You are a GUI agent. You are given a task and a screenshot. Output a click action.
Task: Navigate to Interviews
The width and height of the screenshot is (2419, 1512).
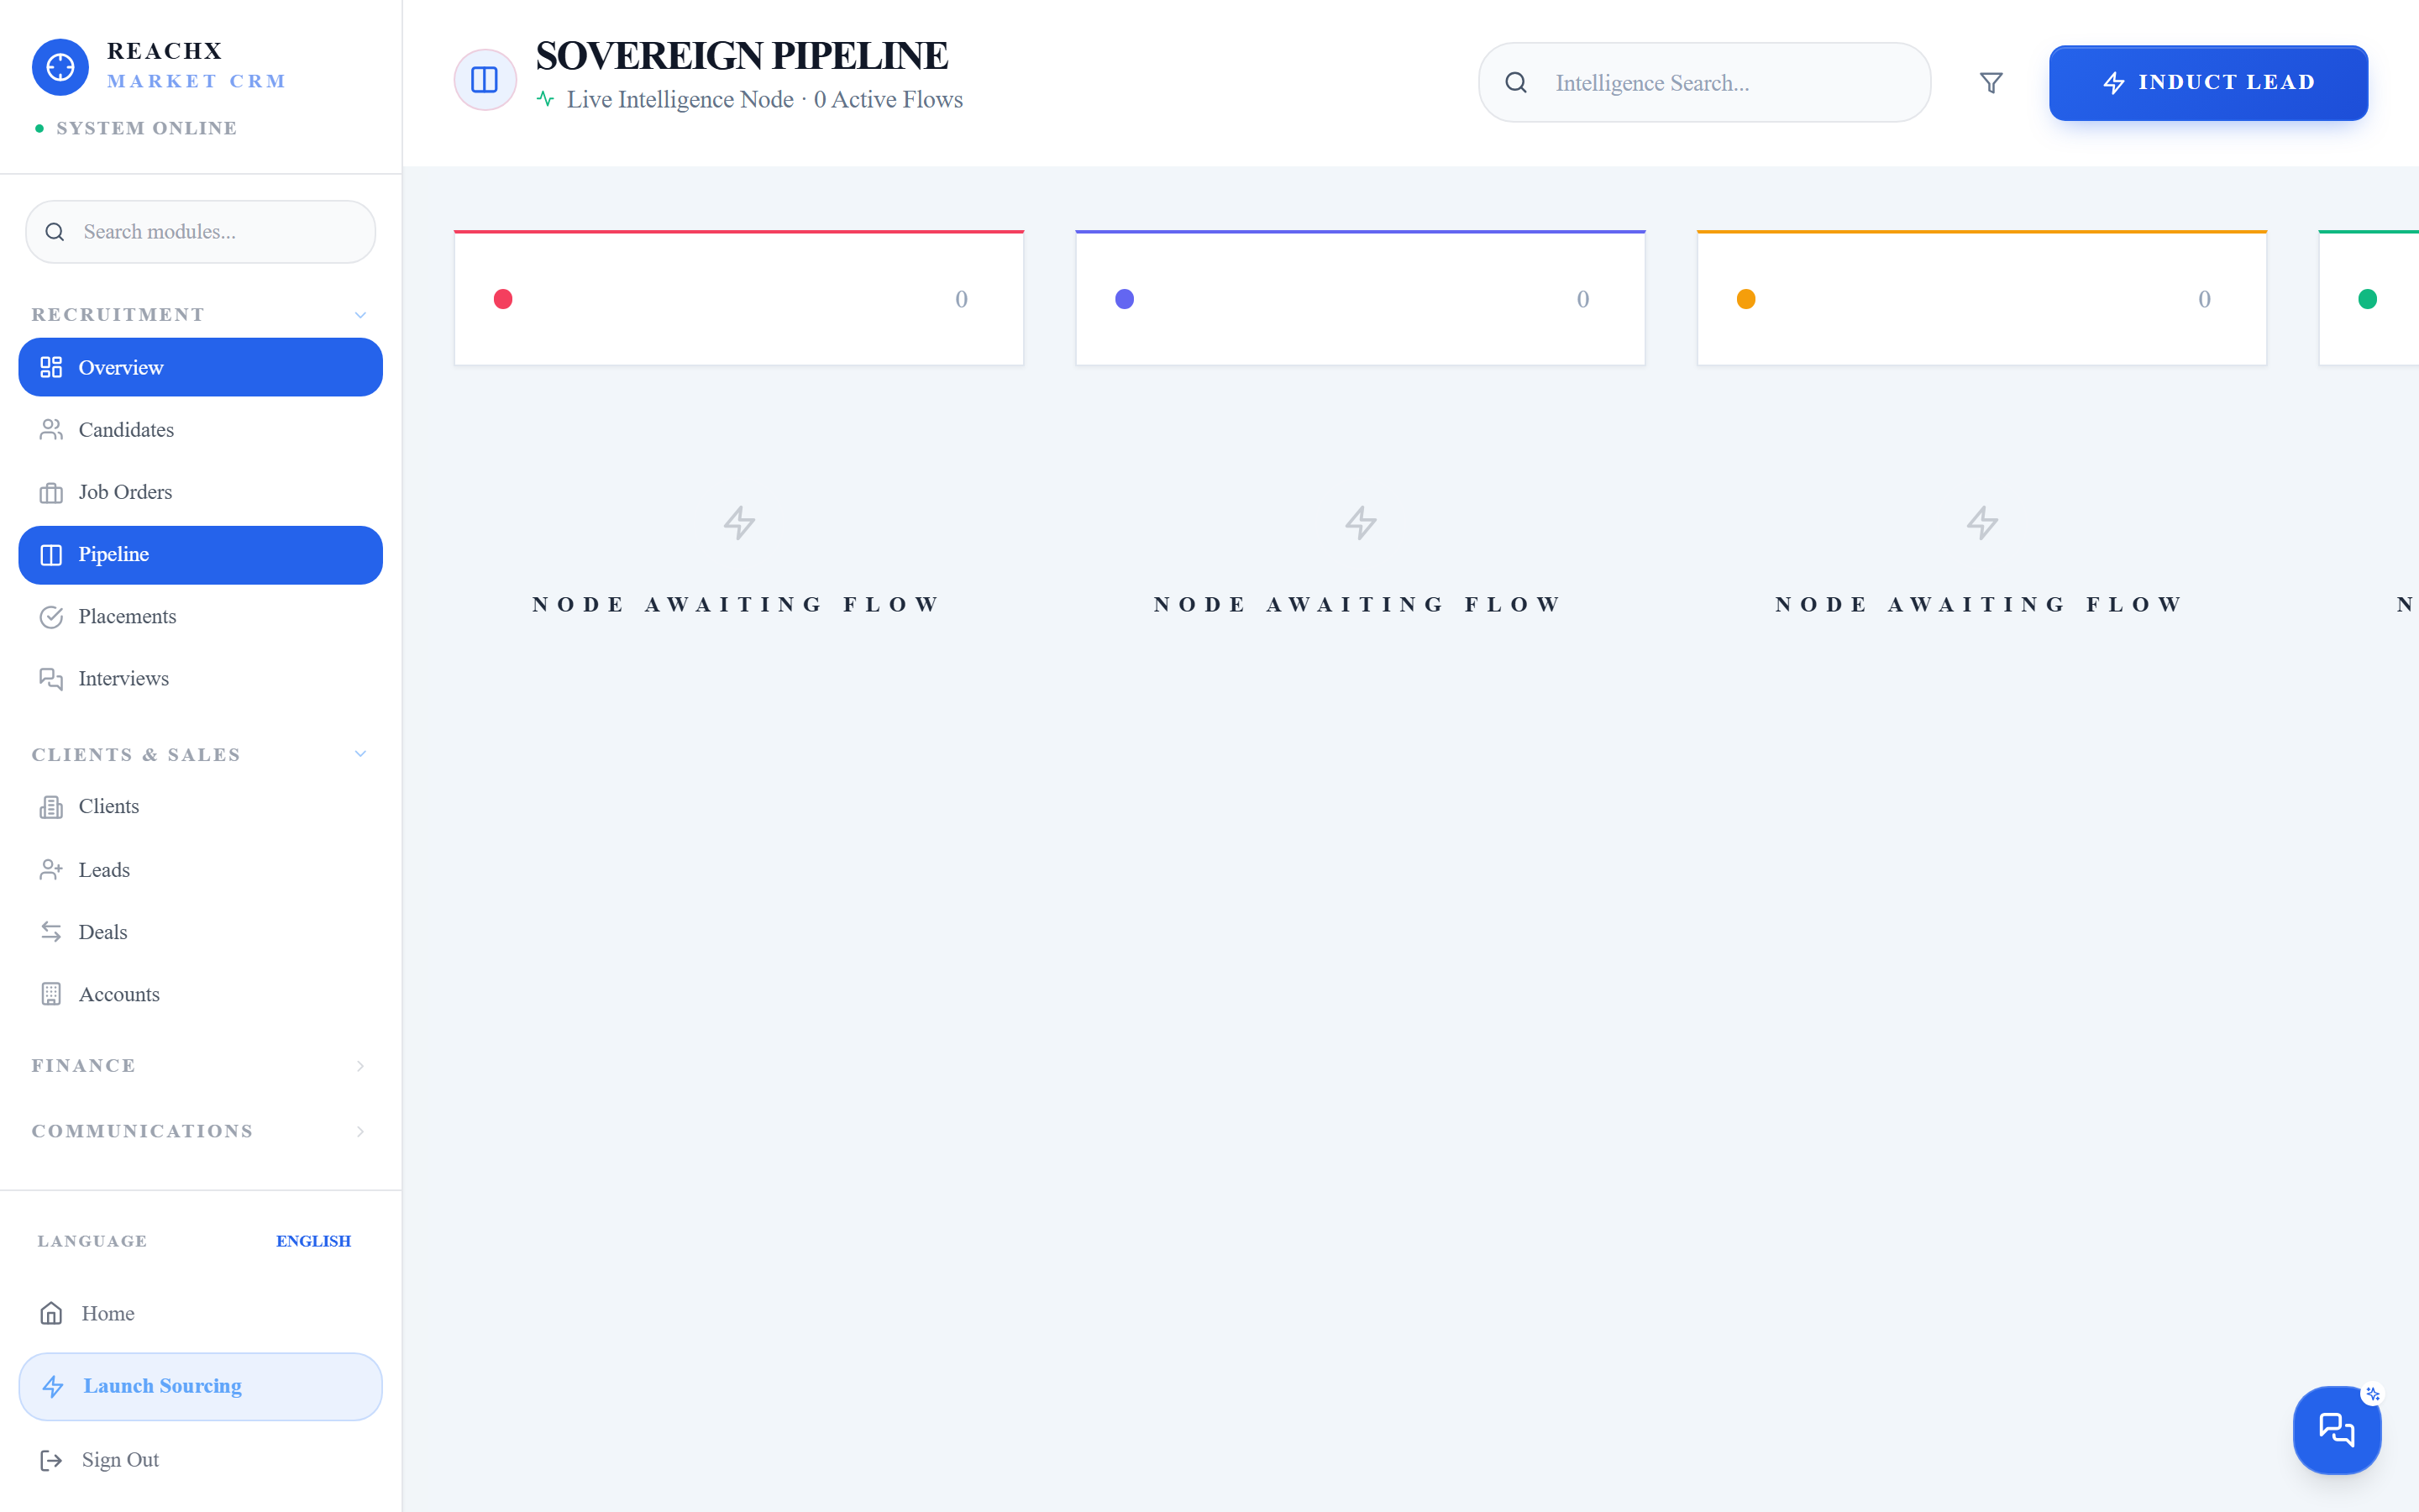(200, 679)
